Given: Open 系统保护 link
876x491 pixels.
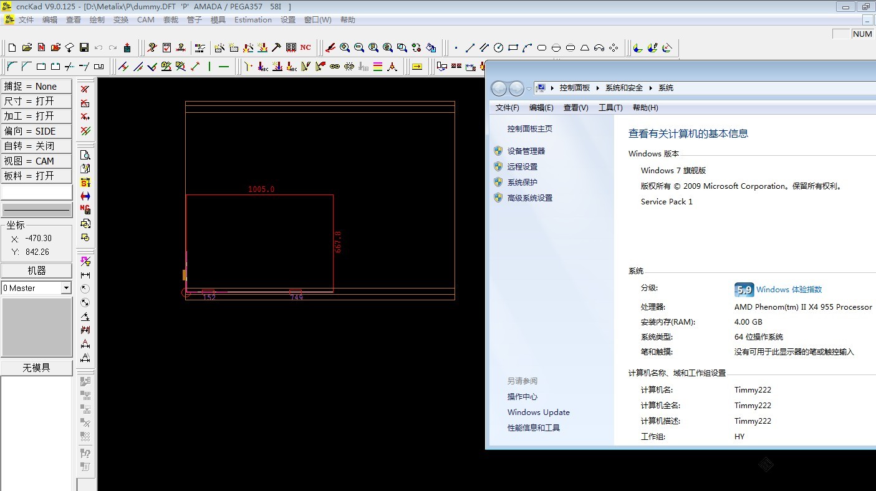Looking at the screenshot, I should pos(522,182).
